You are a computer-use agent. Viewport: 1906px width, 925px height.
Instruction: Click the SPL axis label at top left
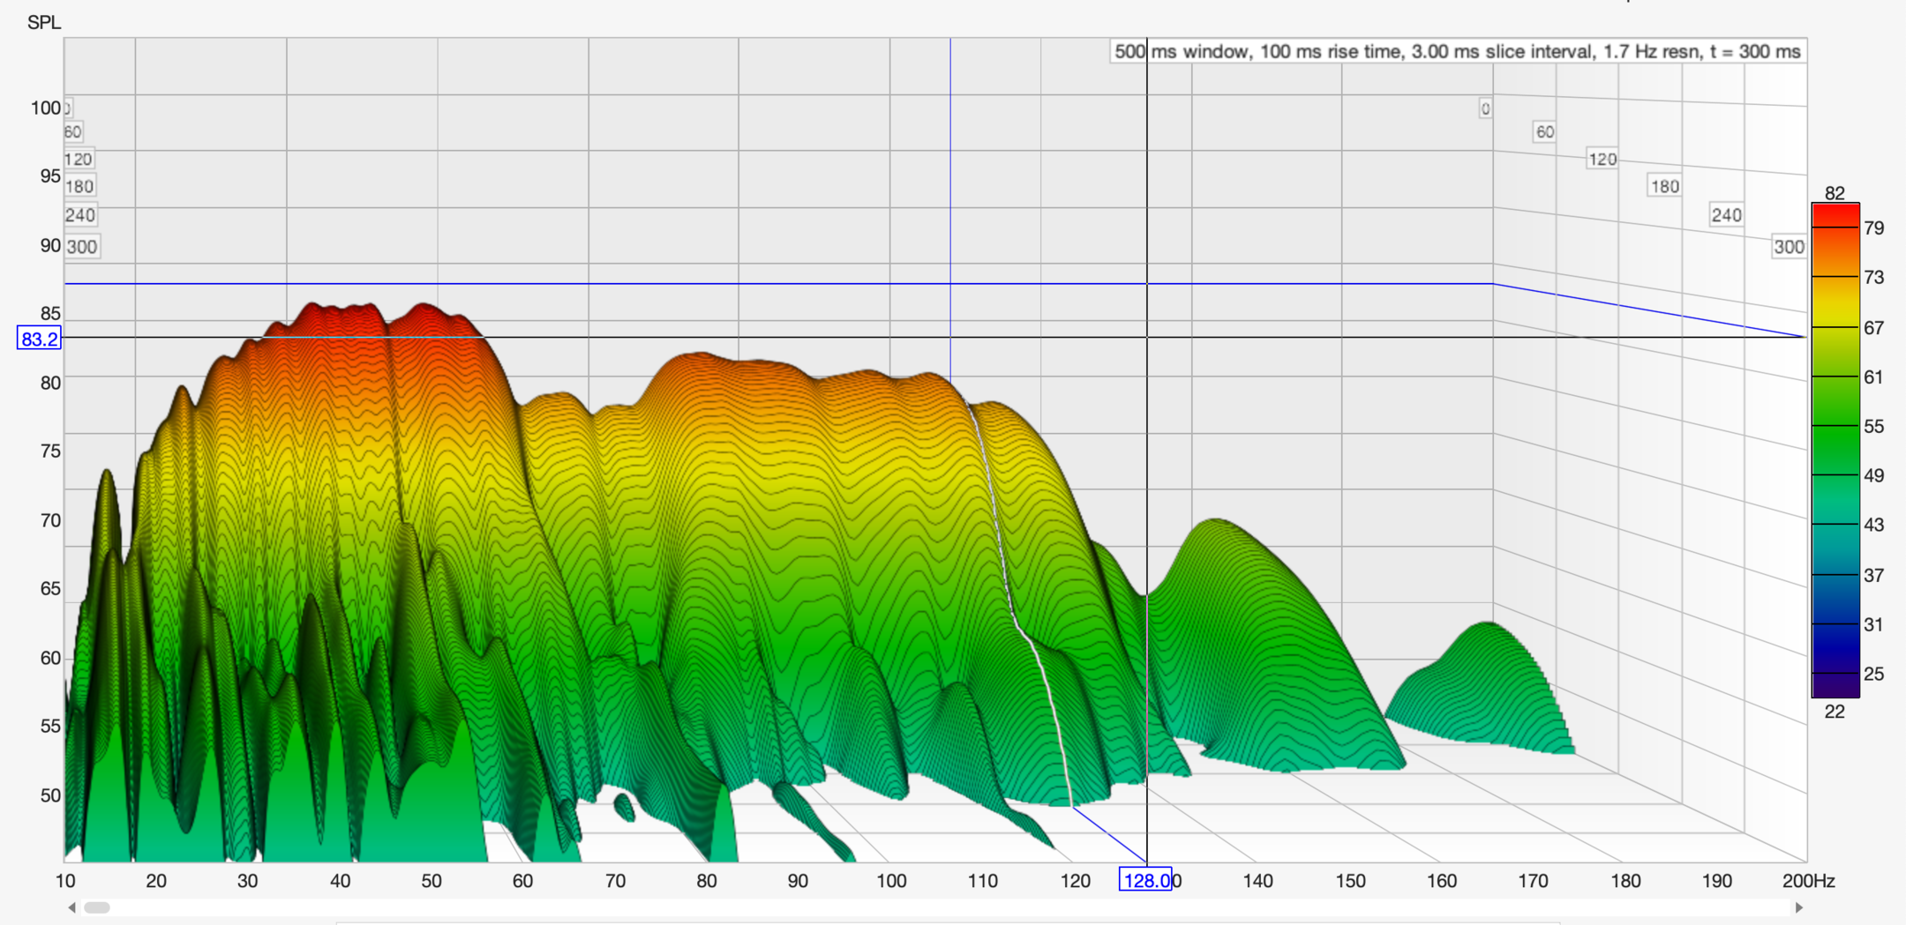[44, 22]
